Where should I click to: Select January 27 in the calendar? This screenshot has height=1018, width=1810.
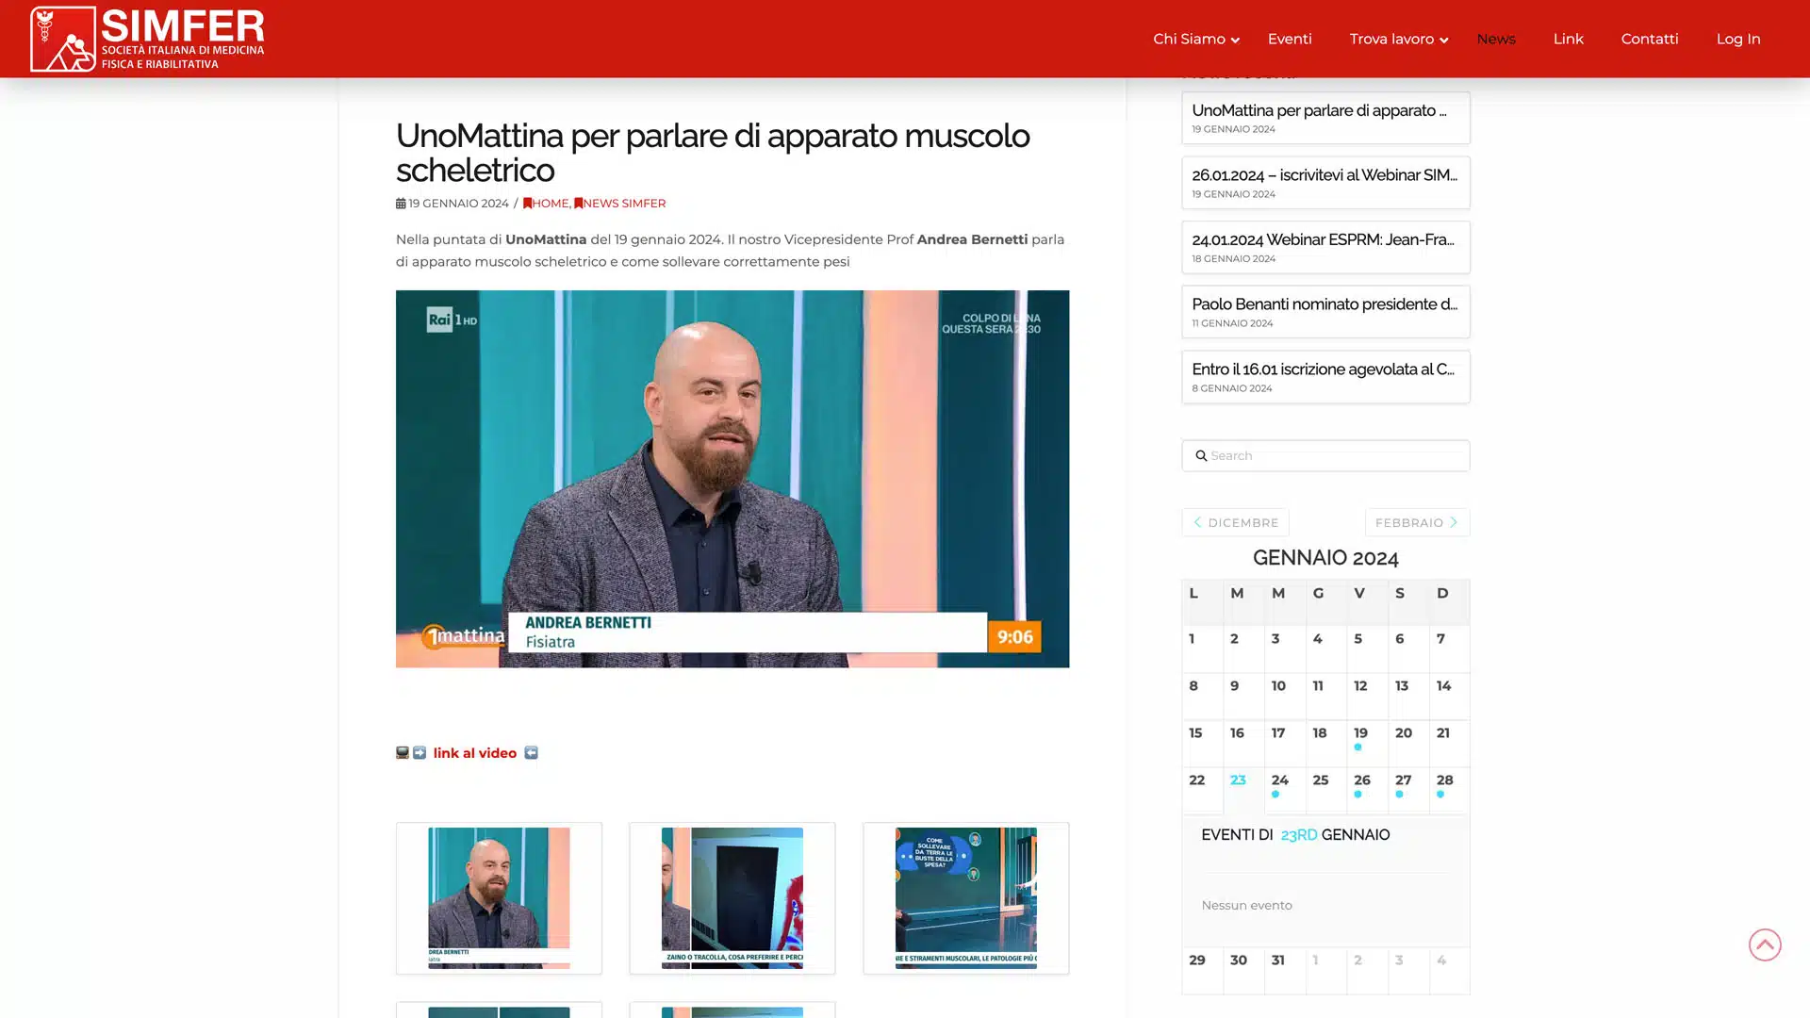tap(1408, 790)
